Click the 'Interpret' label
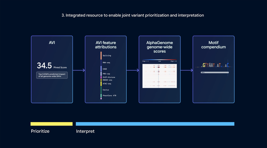Image resolution: width=267 pixels, height=148 pixels. click(85, 131)
